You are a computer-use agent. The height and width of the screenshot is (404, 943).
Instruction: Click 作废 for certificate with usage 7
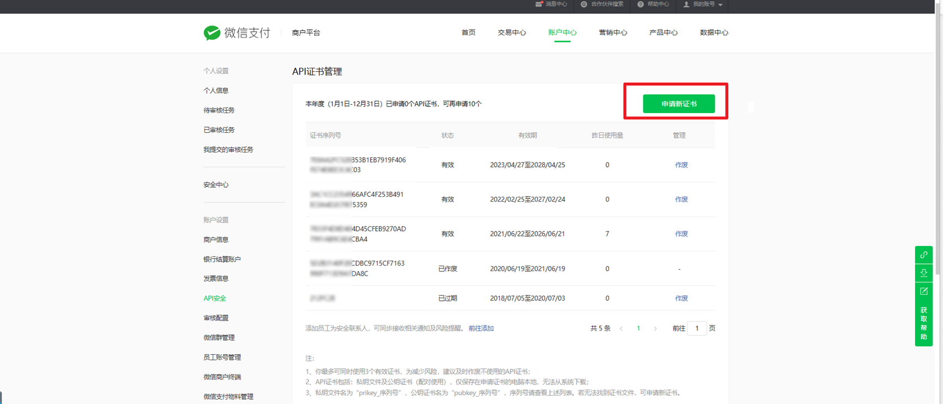tap(681, 234)
